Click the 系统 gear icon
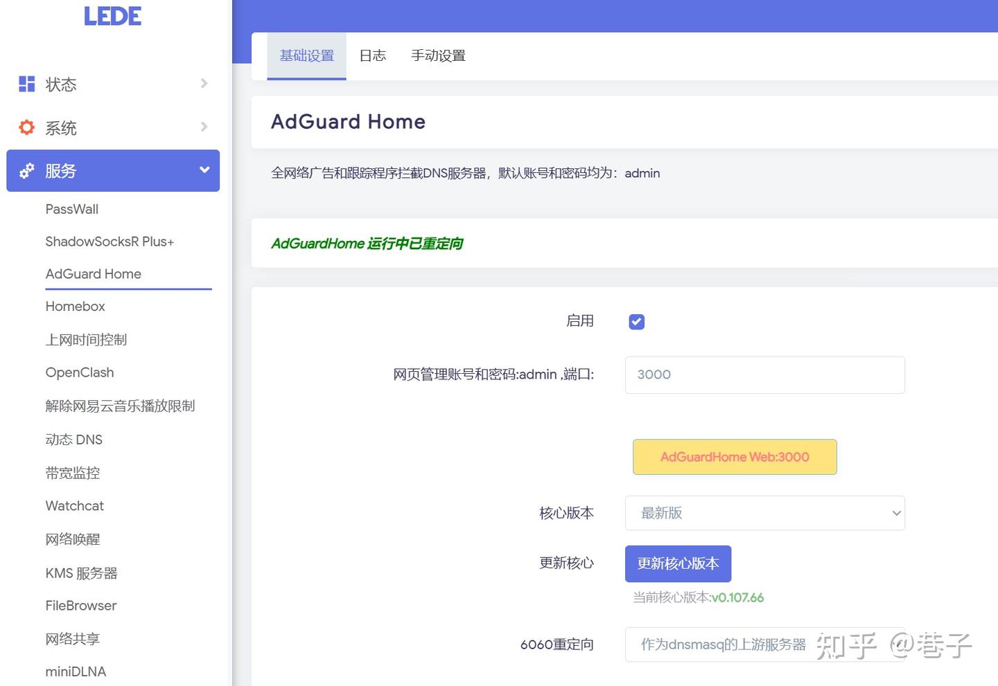The height and width of the screenshot is (686, 998). point(26,127)
